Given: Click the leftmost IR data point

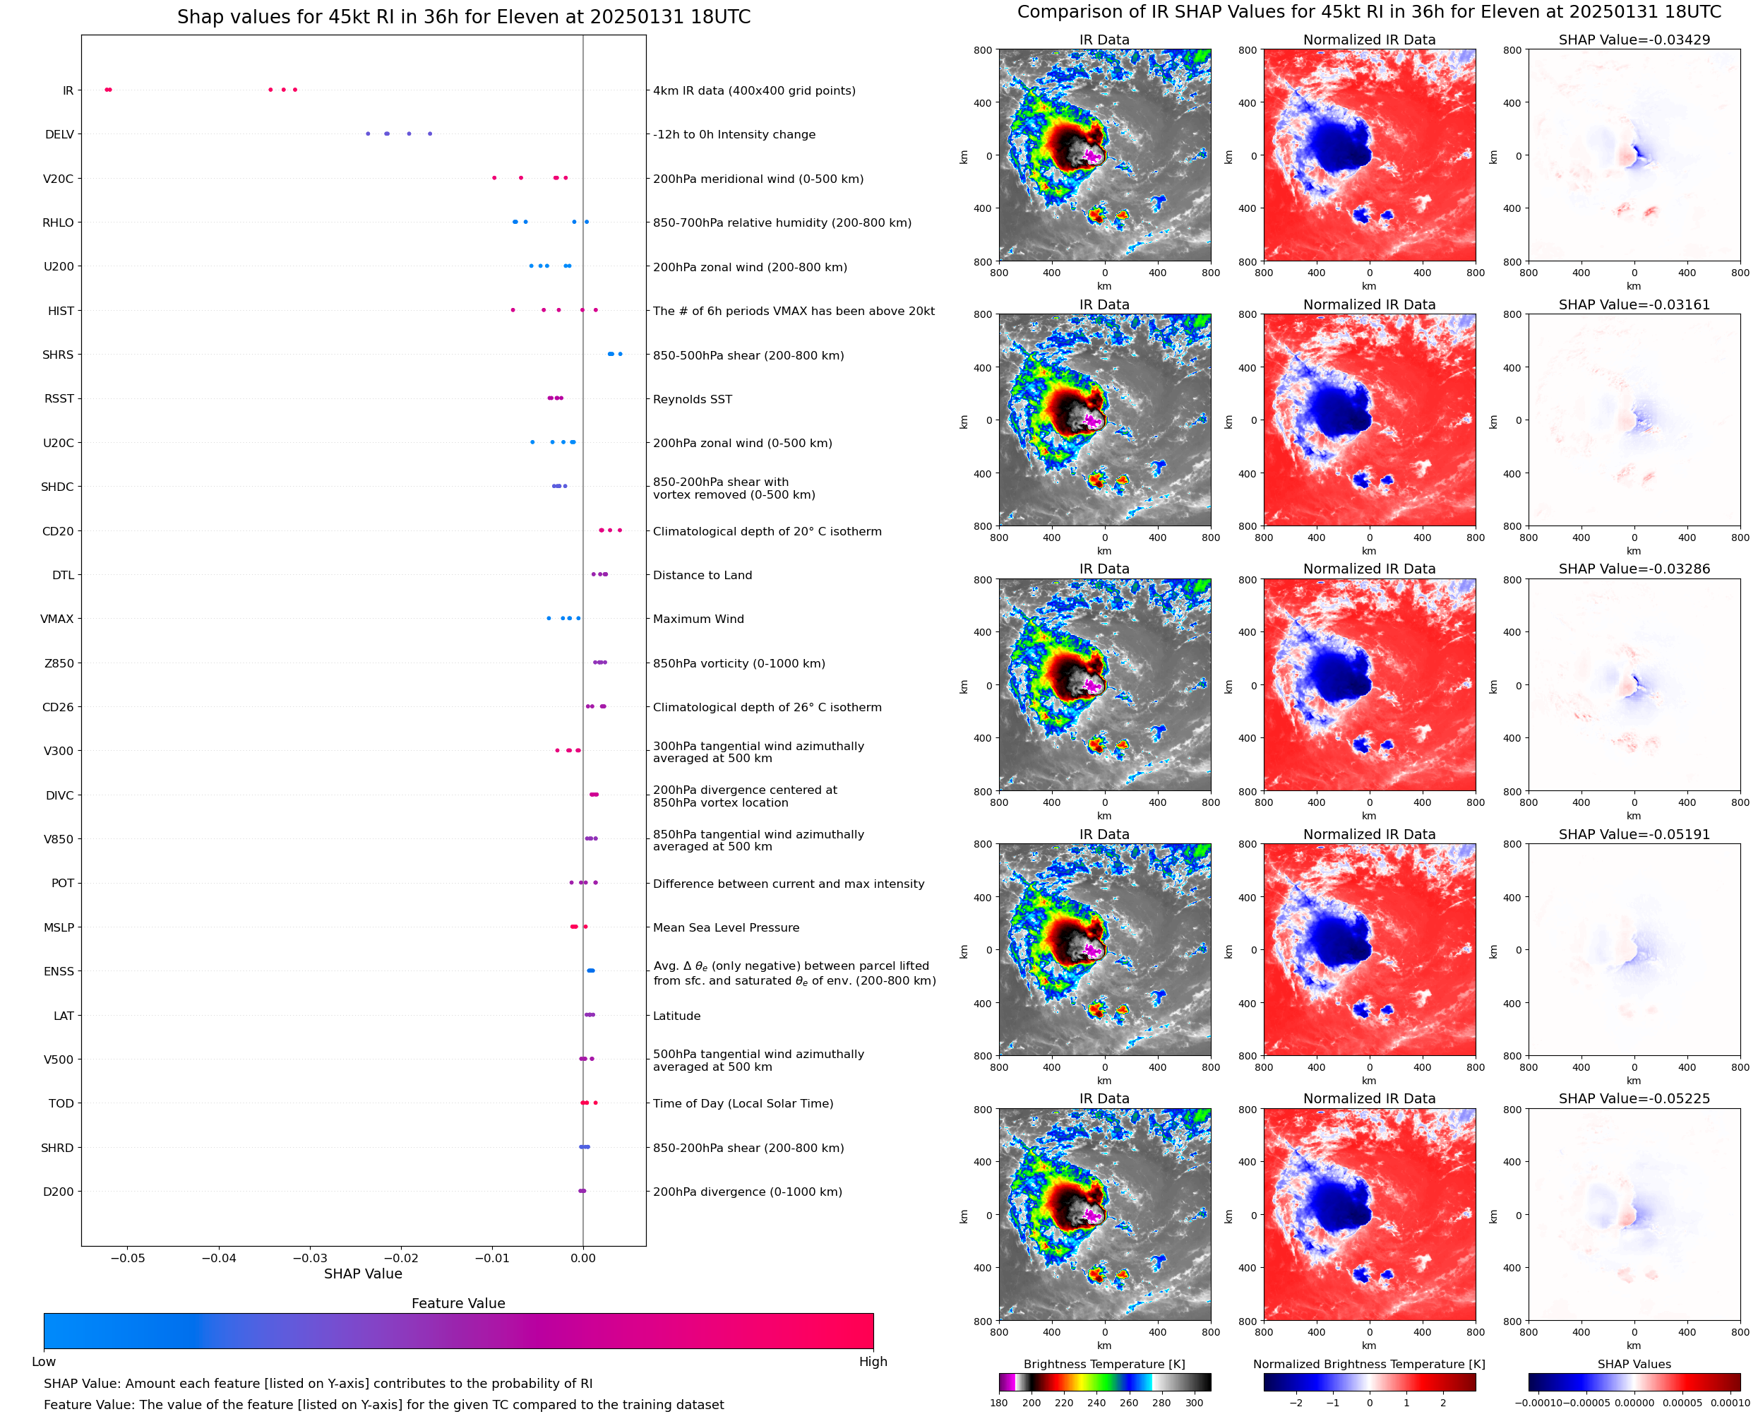Looking at the screenshot, I should tap(106, 90).
